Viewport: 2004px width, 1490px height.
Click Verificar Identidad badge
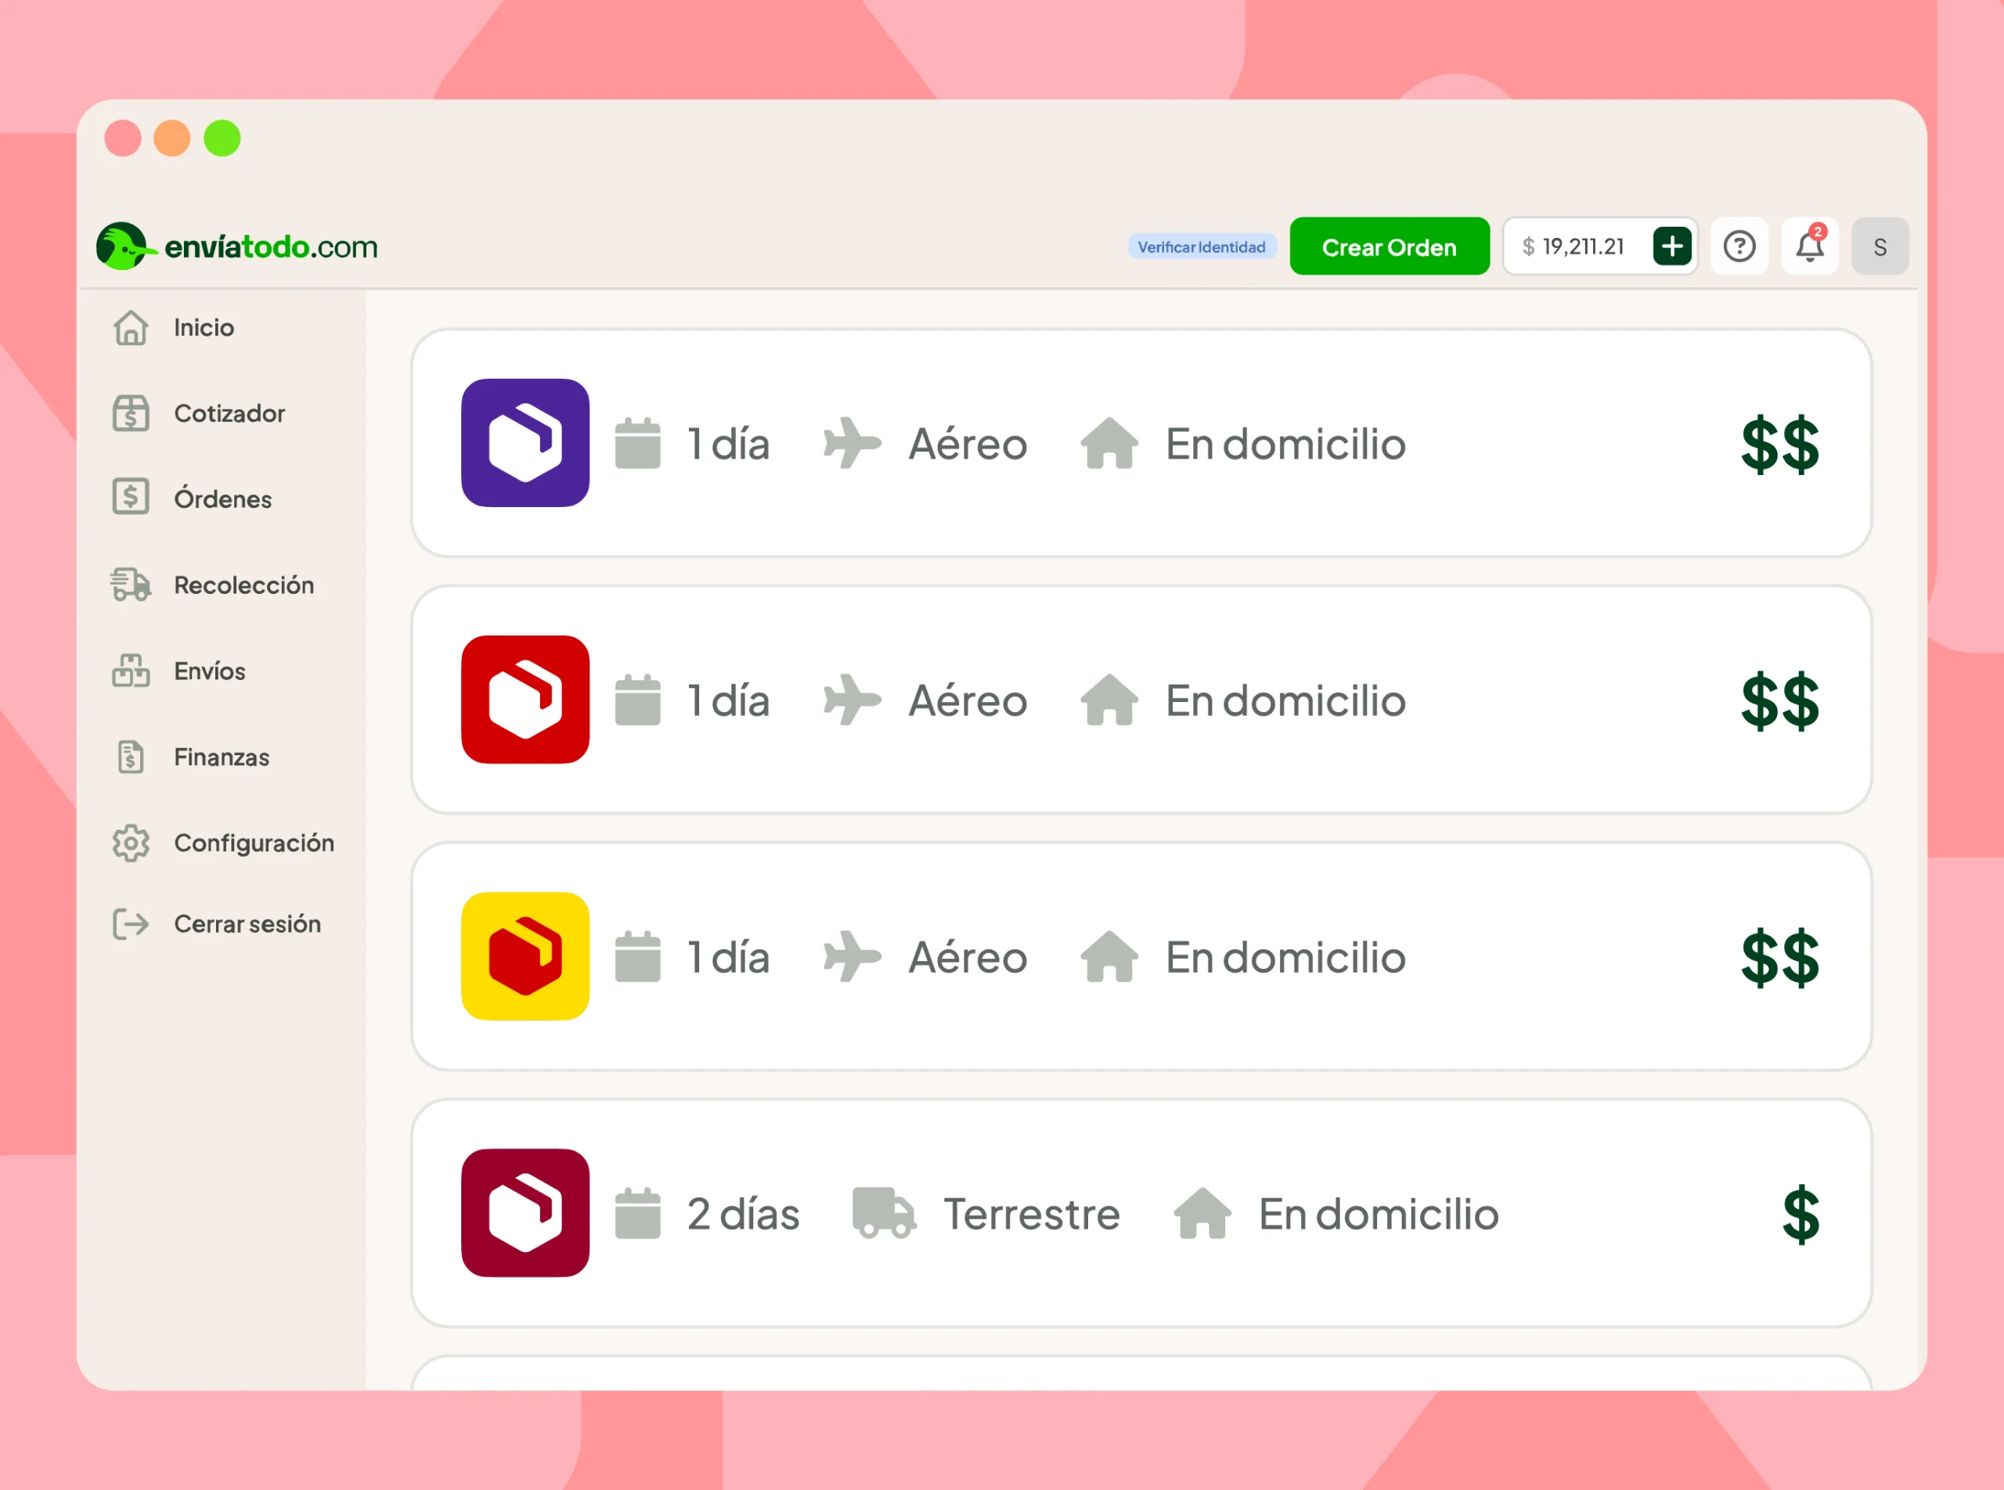coord(1201,247)
